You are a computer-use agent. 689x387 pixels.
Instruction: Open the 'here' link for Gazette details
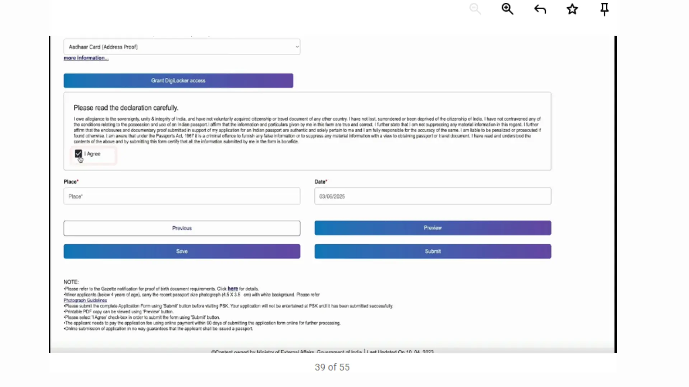233,289
